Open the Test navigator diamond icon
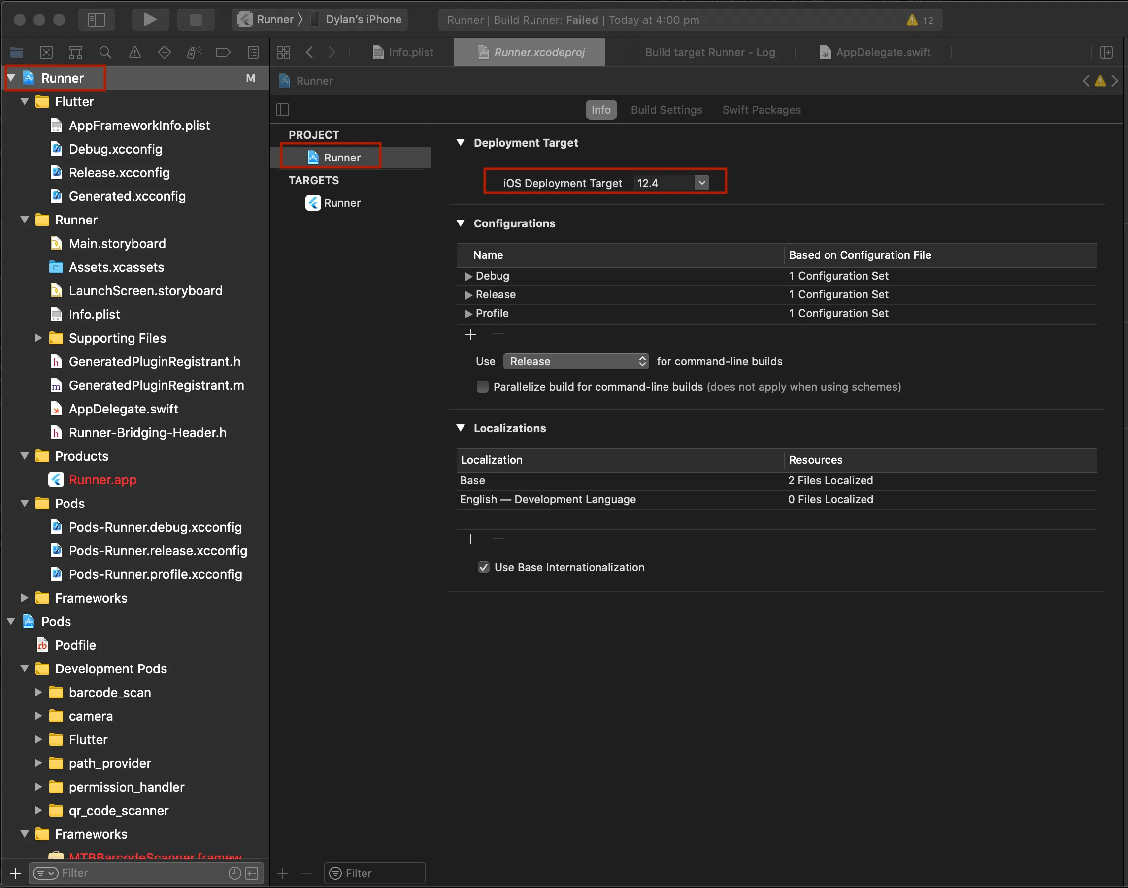Screen dimensions: 1128x888 [165, 52]
